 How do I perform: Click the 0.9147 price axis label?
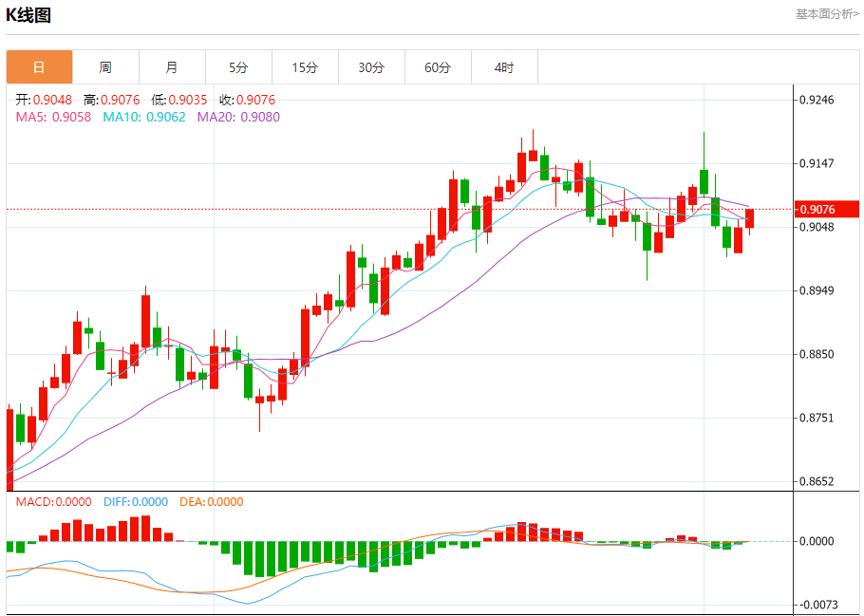[x=817, y=163]
